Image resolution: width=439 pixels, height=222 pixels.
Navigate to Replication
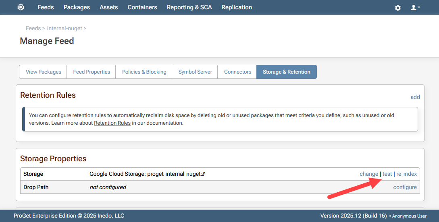[x=237, y=7]
